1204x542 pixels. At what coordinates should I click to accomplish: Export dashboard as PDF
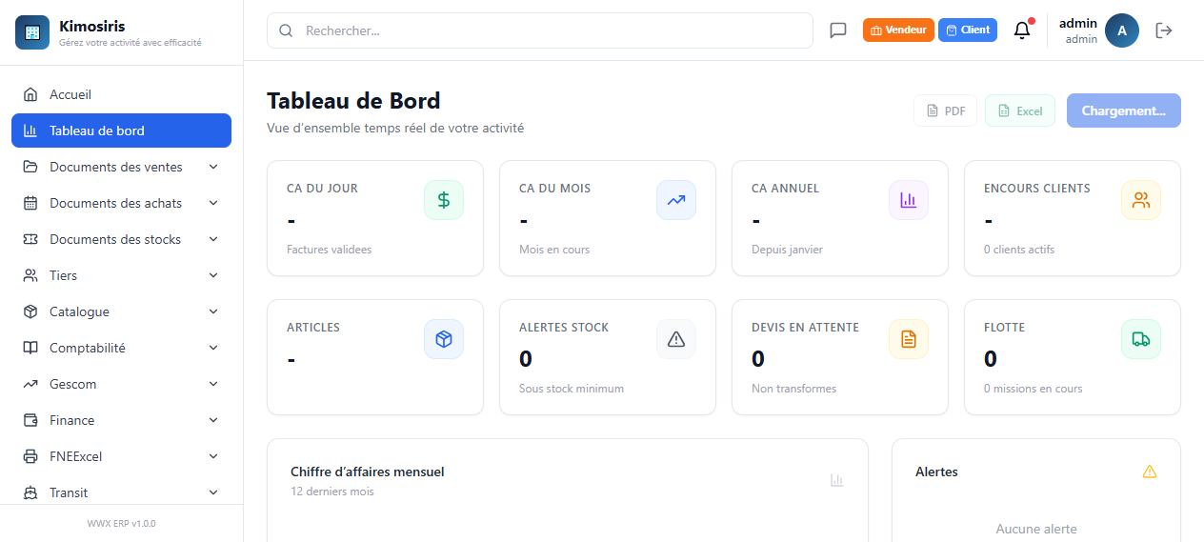[945, 110]
